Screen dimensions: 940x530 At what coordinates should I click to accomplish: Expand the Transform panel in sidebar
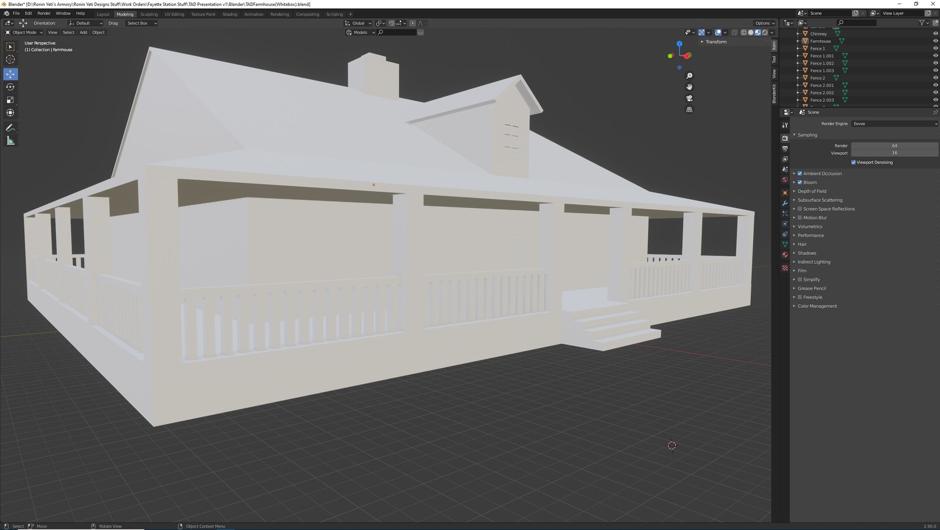pos(716,42)
